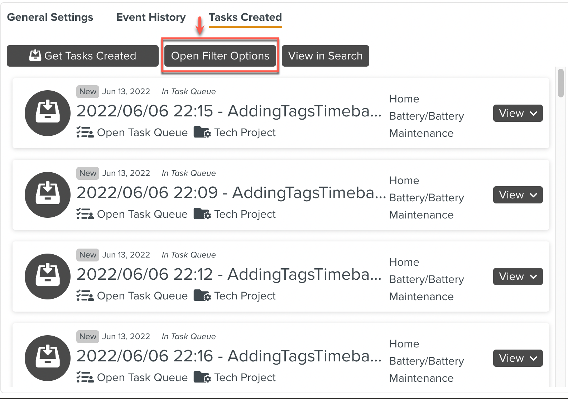
Task: Click round task icon for 22:12 task
Action: click(47, 277)
